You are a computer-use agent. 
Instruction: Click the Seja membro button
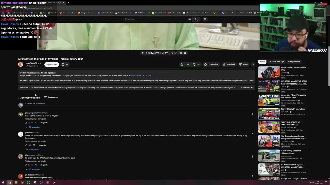pos(52,64)
